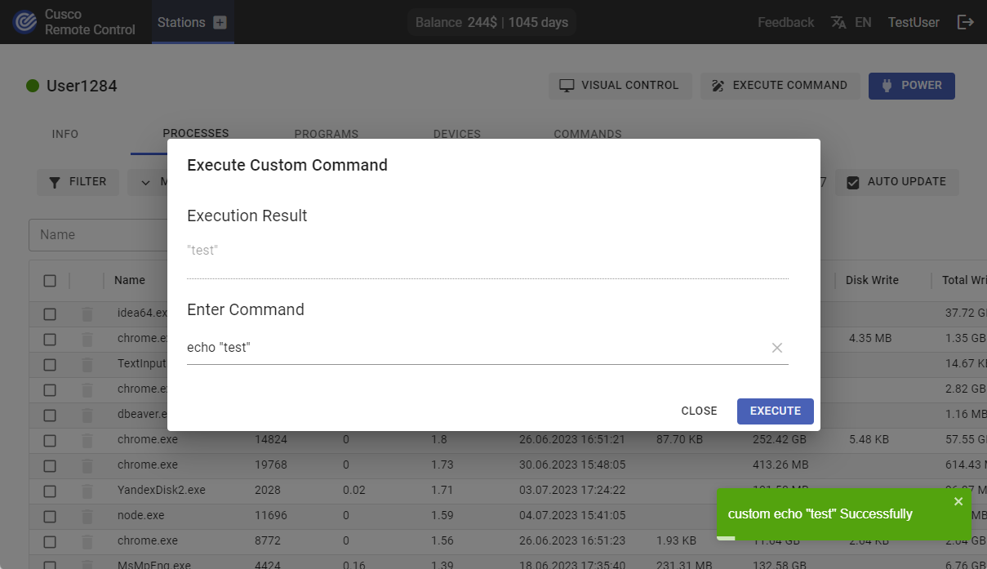The width and height of the screenshot is (987, 569).
Task: Click the language translate icon
Action: tap(838, 23)
